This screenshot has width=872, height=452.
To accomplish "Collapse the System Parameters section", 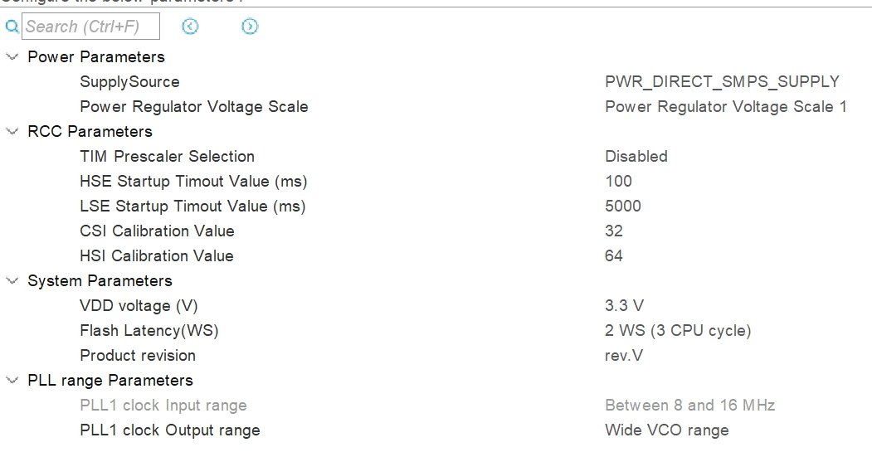I will pyautogui.click(x=12, y=281).
